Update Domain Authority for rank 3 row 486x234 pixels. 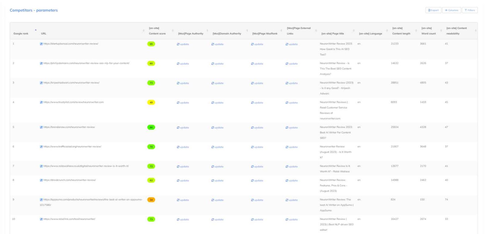217,83
